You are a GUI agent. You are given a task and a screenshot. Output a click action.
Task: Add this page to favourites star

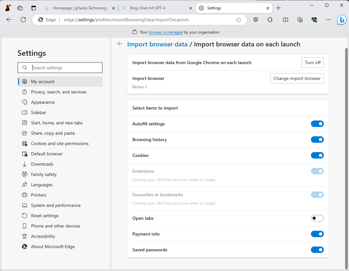click(x=239, y=20)
